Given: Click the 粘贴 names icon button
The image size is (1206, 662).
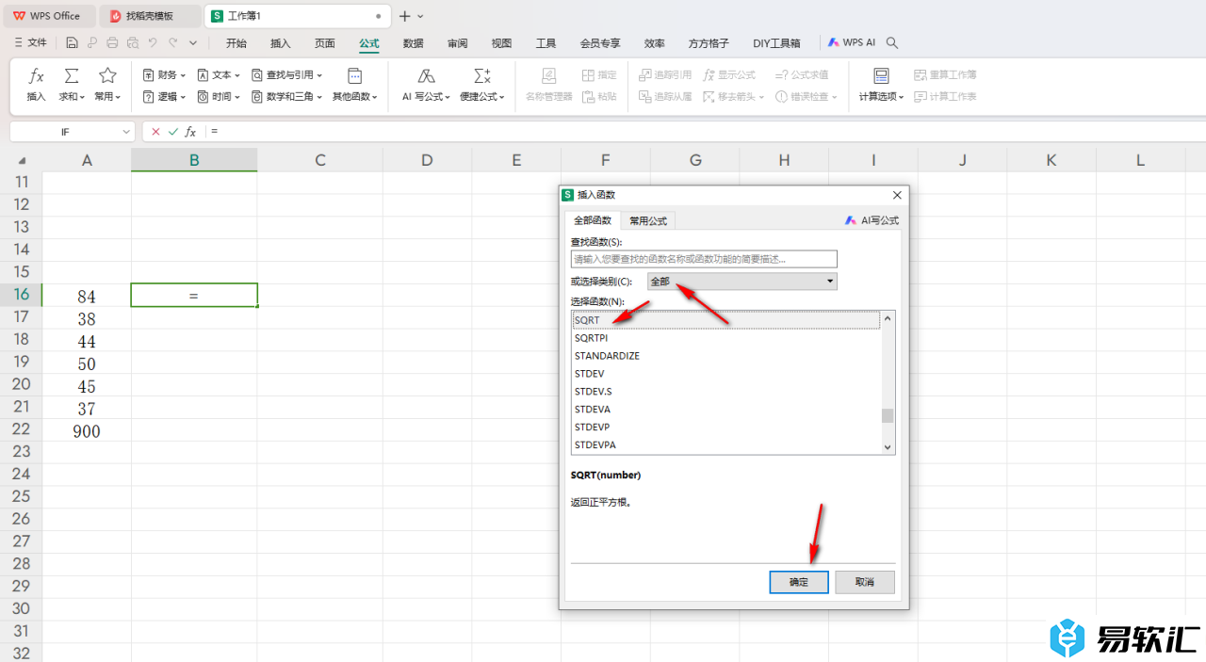Looking at the screenshot, I should [599, 96].
